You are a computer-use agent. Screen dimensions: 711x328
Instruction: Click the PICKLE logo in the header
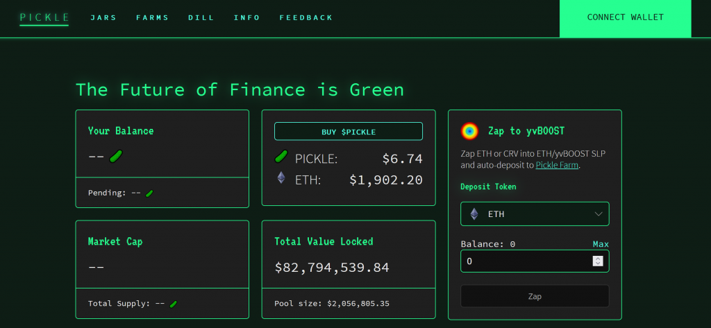click(44, 17)
